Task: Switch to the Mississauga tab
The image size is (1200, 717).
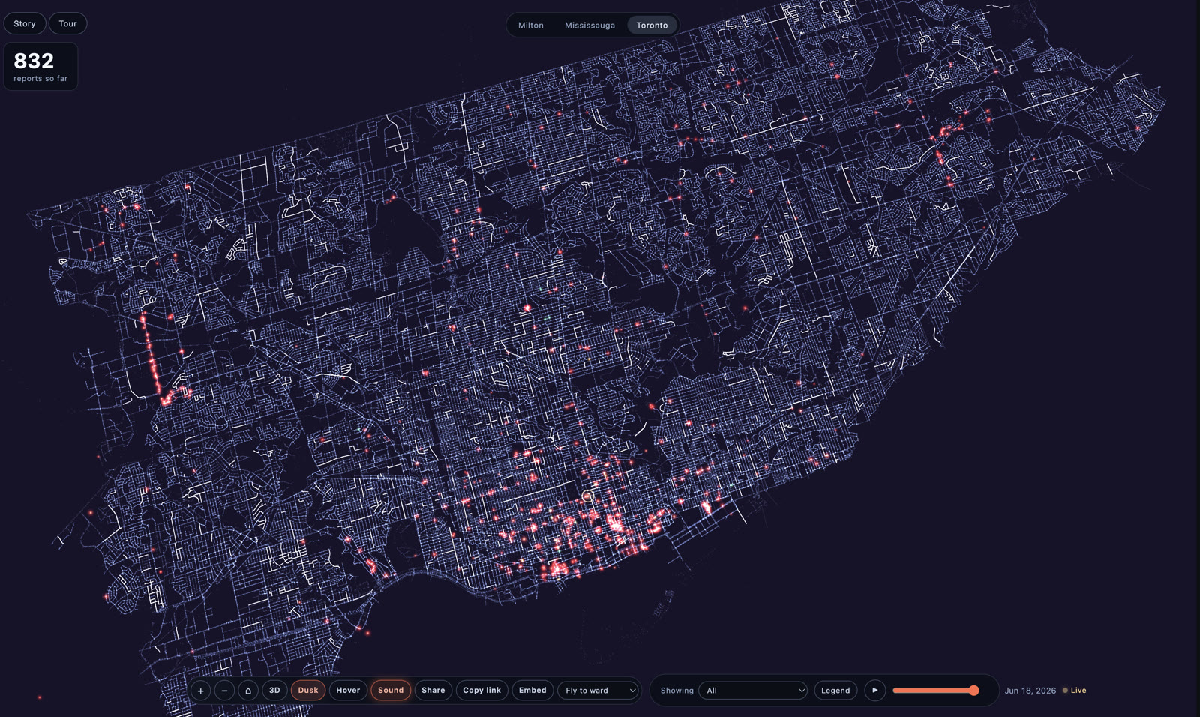Action: point(589,25)
